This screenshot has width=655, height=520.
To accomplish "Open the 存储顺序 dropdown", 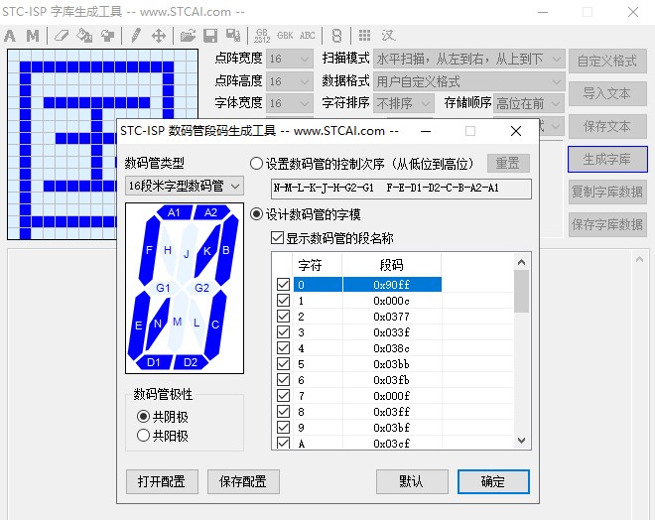I will click(x=529, y=103).
